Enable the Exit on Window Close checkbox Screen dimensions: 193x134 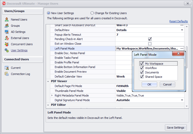point(150,44)
